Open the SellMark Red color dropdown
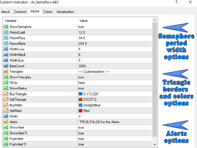The width and height of the screenshot is (197, 148). pos(115,111)
